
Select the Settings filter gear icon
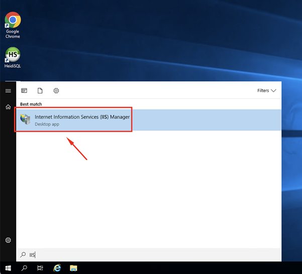(x=56, y=90)
